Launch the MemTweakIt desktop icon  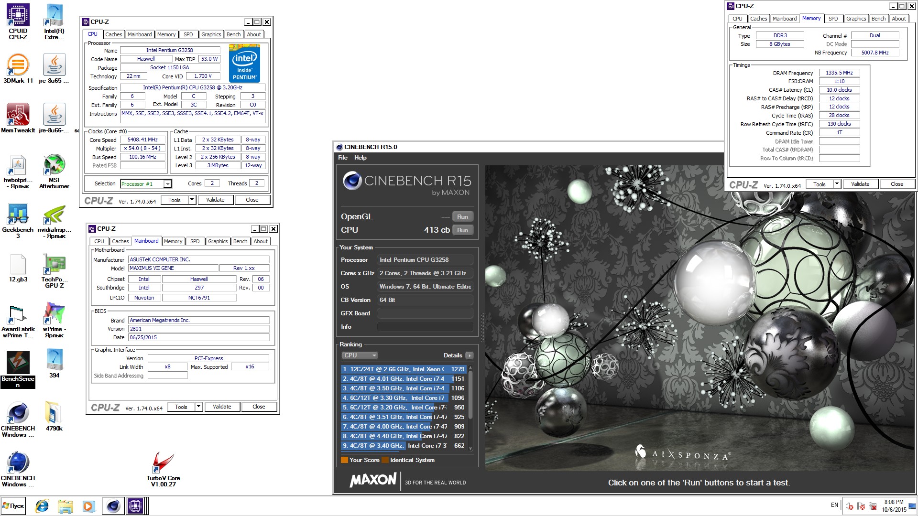pos(18,118)
